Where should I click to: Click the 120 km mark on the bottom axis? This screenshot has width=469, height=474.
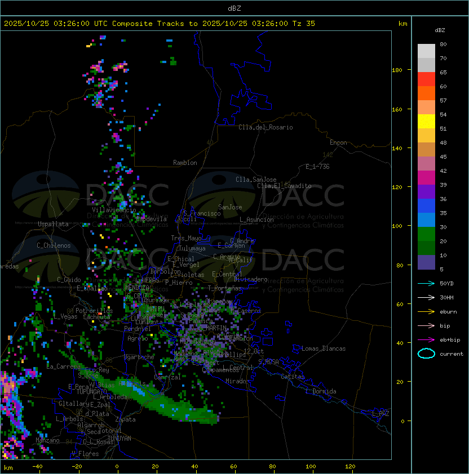[x=350, y=467]
